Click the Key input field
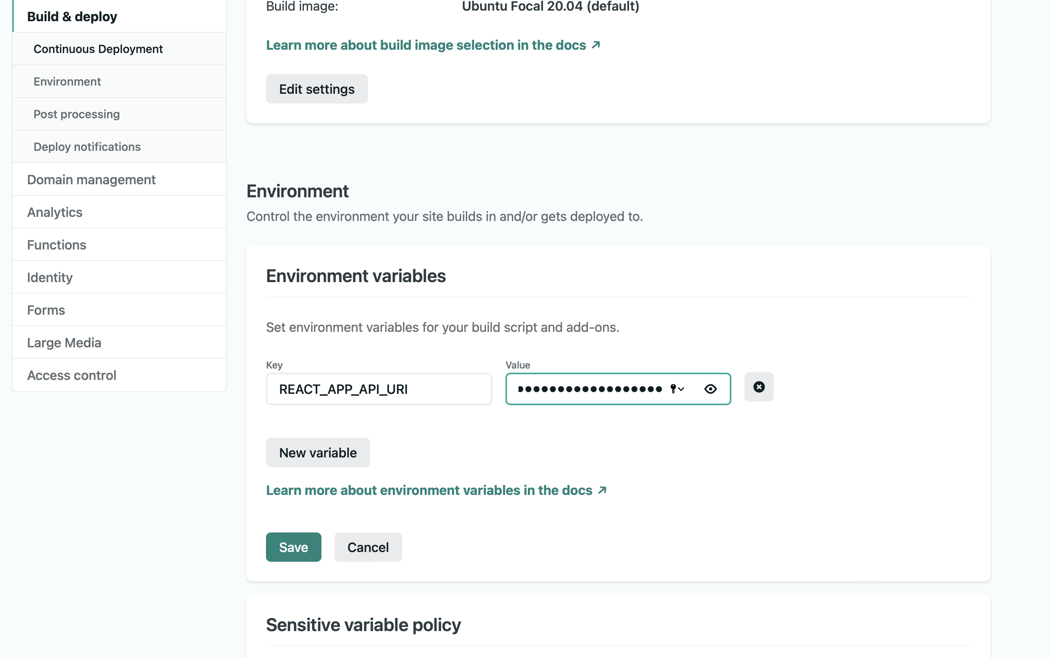Image resolution: width=1050 pixels, height=658 pixels. tap(379, 389)
